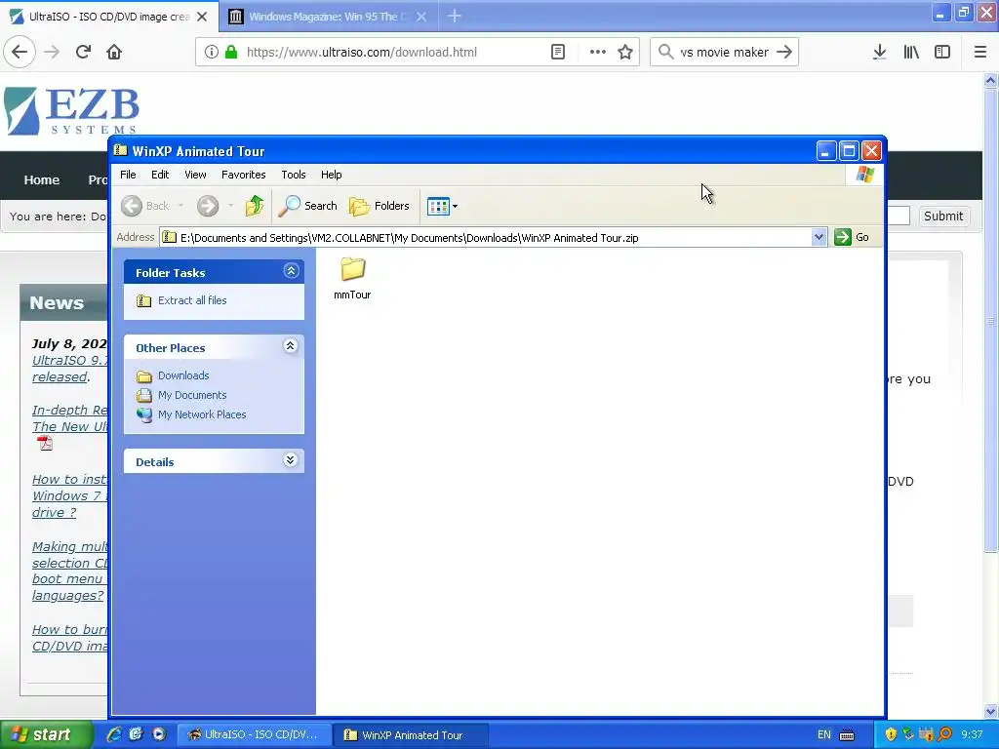
Task: Click the Firefox search box
Action: click(x=725, y=53)
